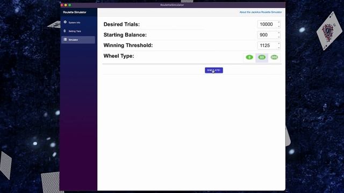This screenshot has height=193, width=344.
Task: Close the RouletteSimulator window
Action: click(x=62, y=5)
